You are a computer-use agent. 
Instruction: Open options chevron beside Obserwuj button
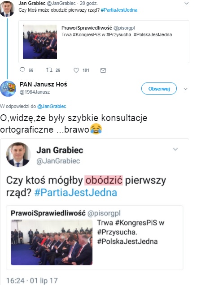tap(186, 89)
